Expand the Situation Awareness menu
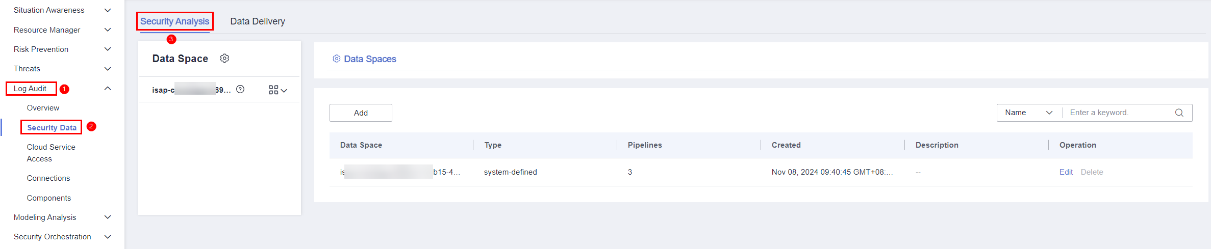 click(x=108, y=10)
